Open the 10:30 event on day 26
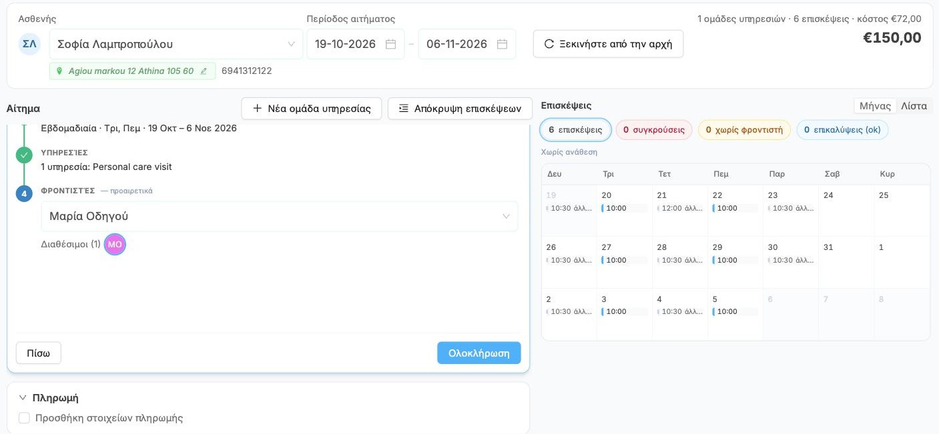 pyautogui.click(x=569, y=261)
